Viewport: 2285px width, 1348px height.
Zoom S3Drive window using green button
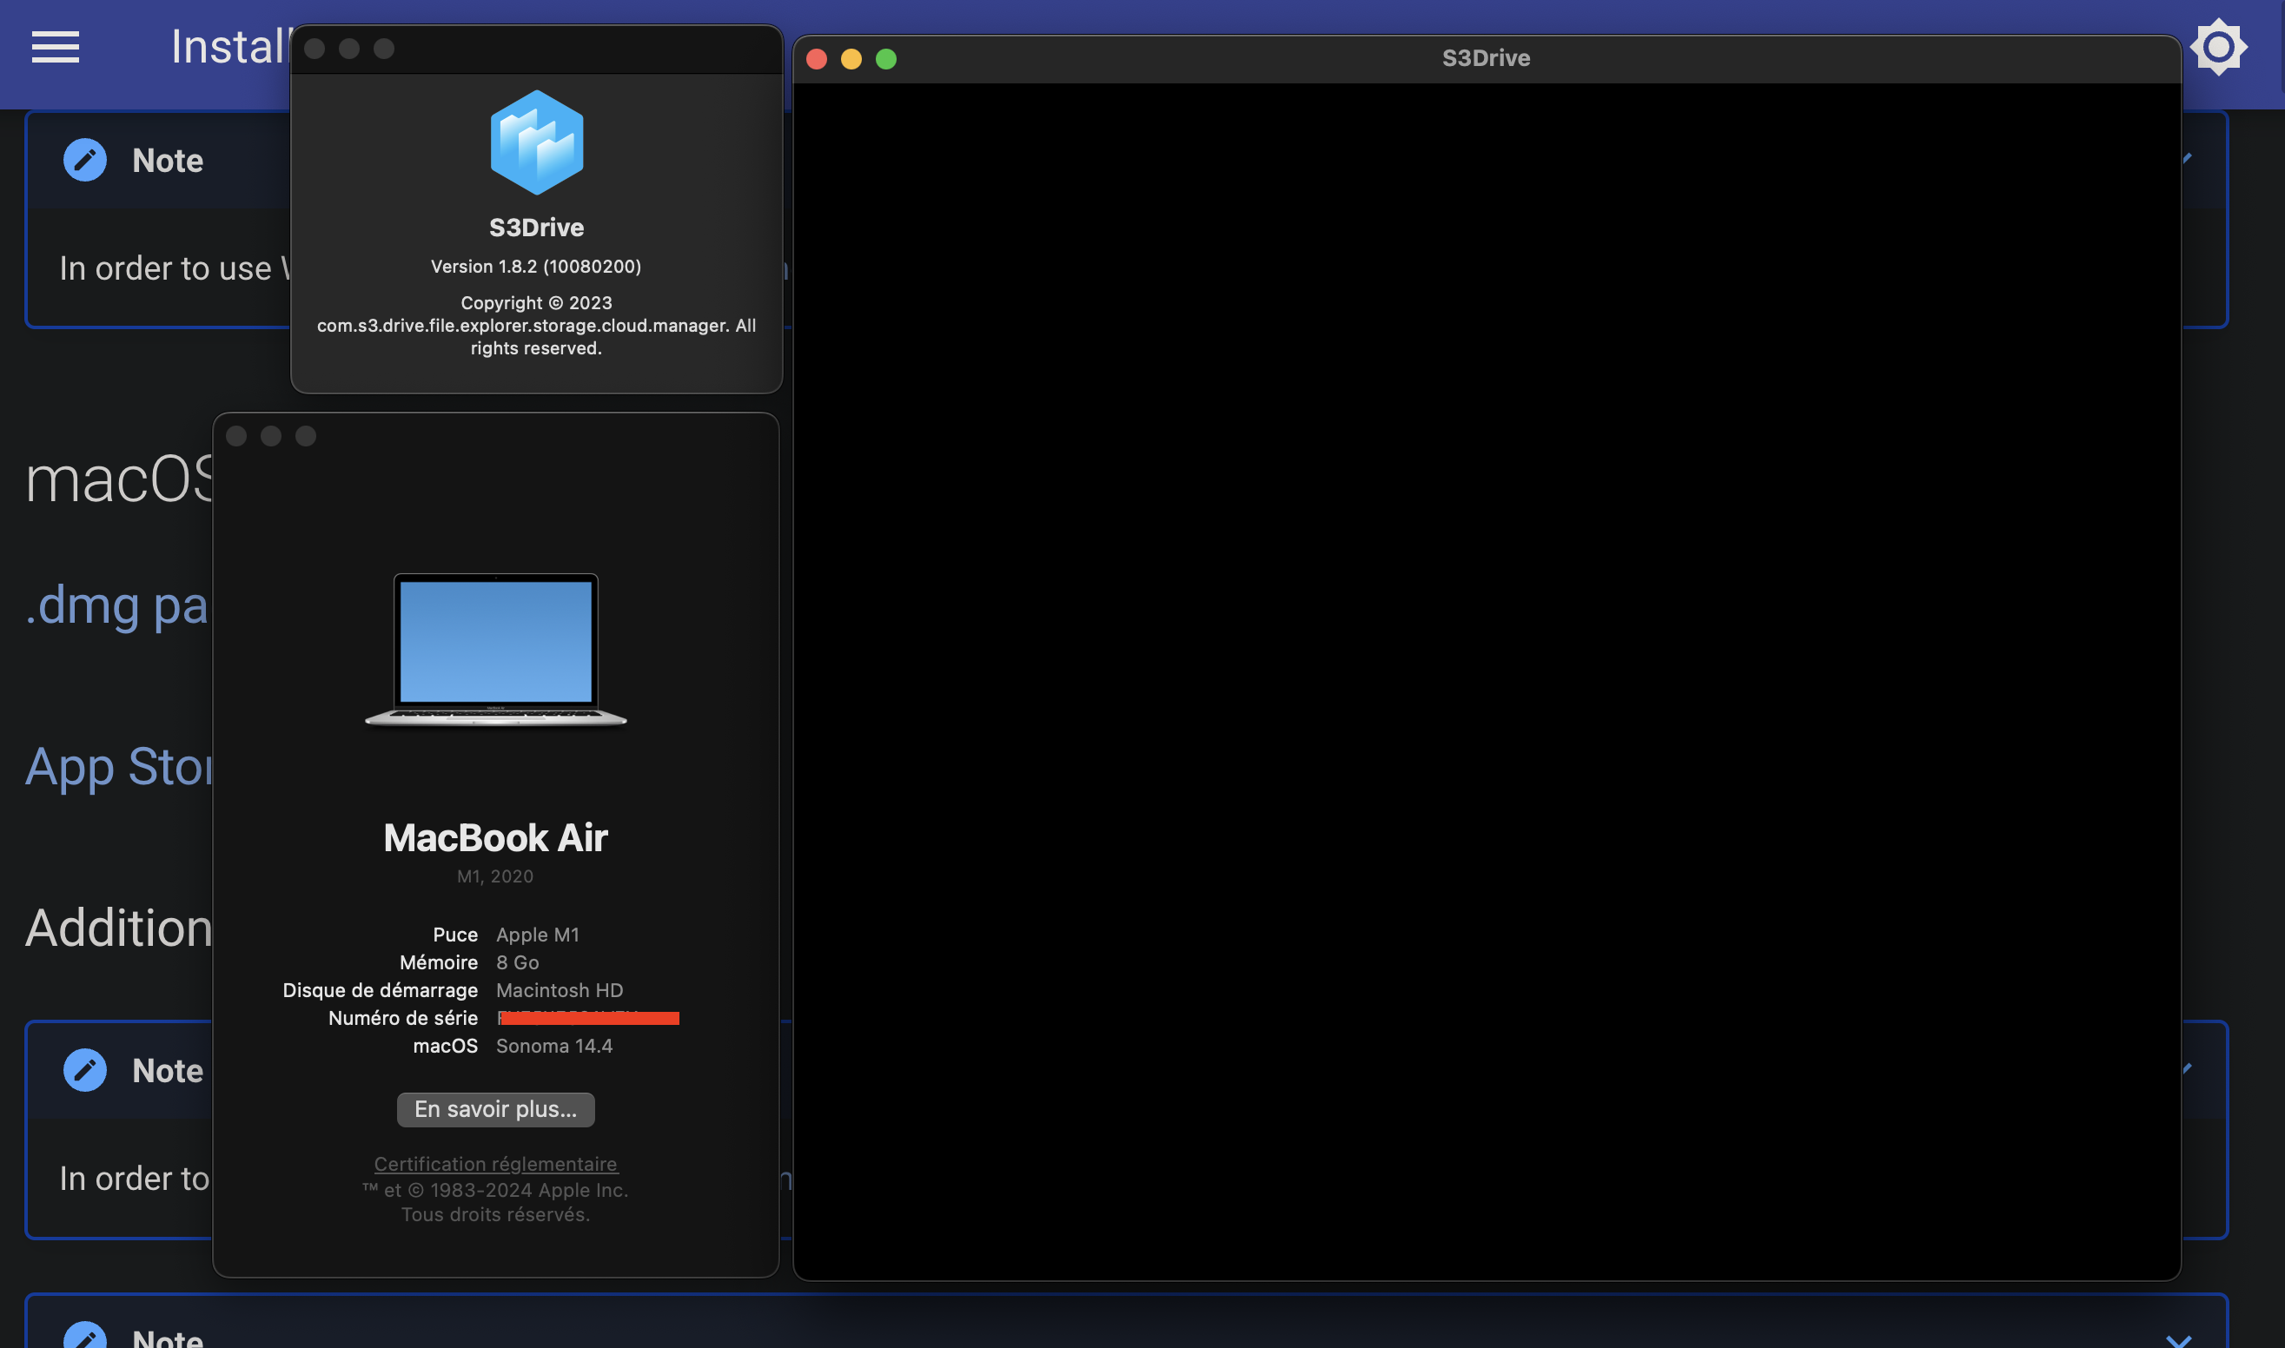(x=886, y=59)
